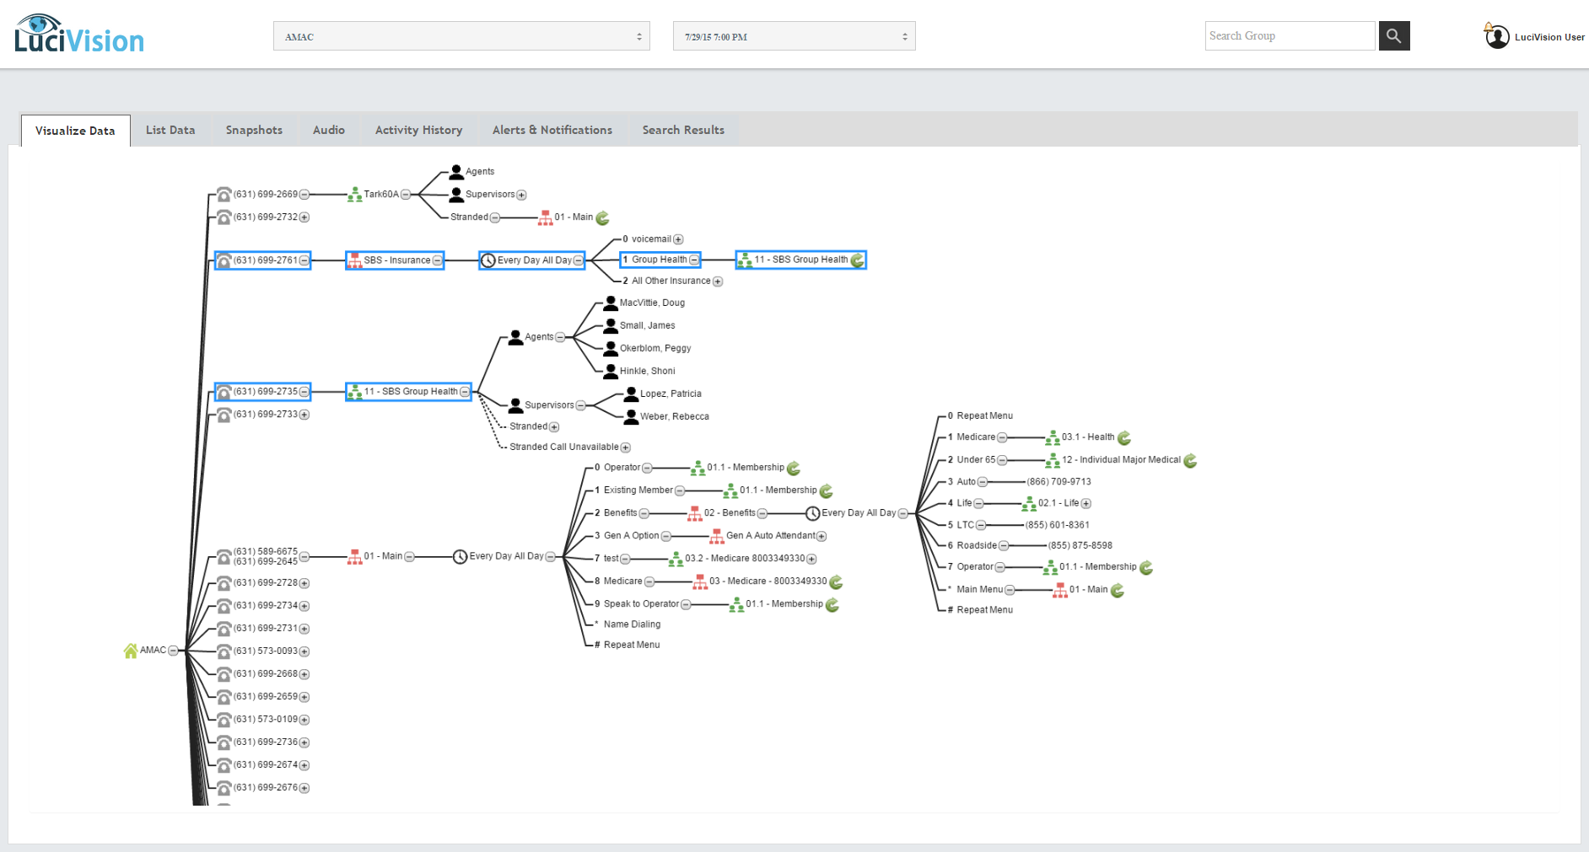The width and height of the screenshot is (1589, 852).
Task: Select the (866) 709-9713 Auto number
Action: pyautogui.click(x=1058, y=482)
